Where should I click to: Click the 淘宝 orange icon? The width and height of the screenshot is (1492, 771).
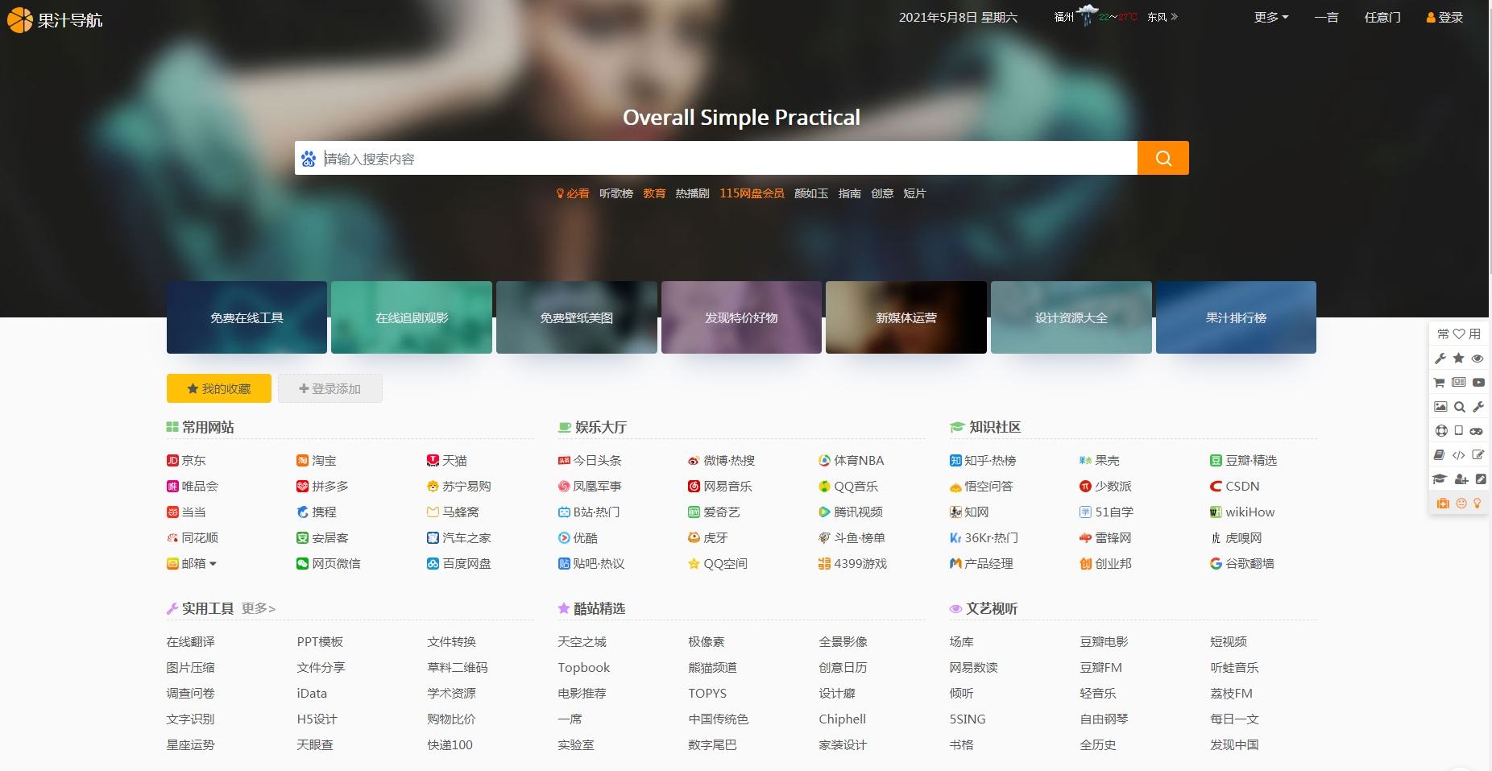coord(302,461)
